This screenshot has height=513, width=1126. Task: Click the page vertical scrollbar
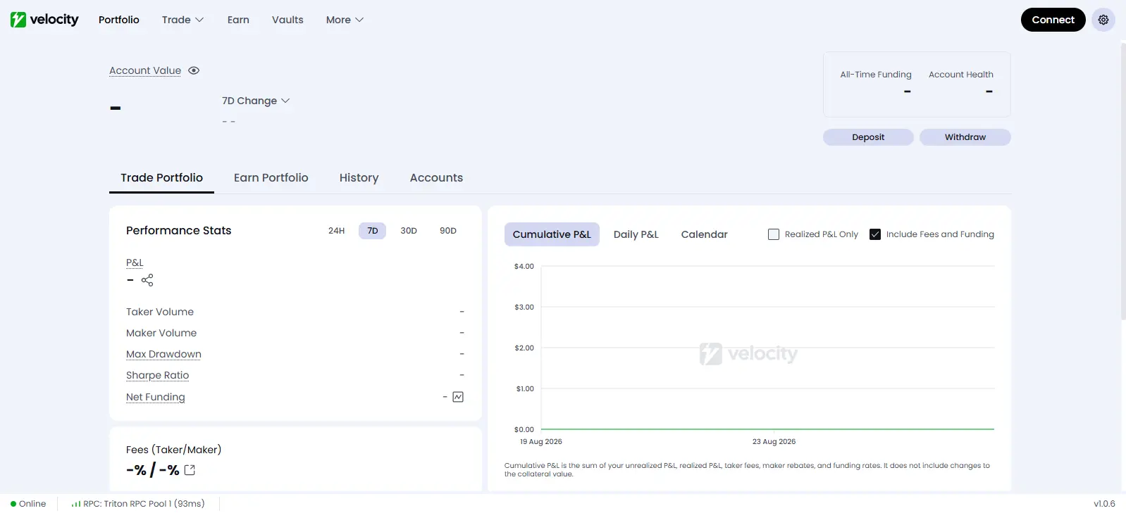1123,183
